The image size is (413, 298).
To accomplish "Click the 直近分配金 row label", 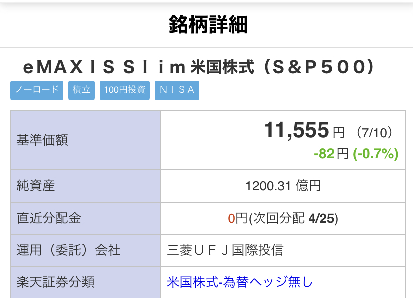I will point(49,218).
